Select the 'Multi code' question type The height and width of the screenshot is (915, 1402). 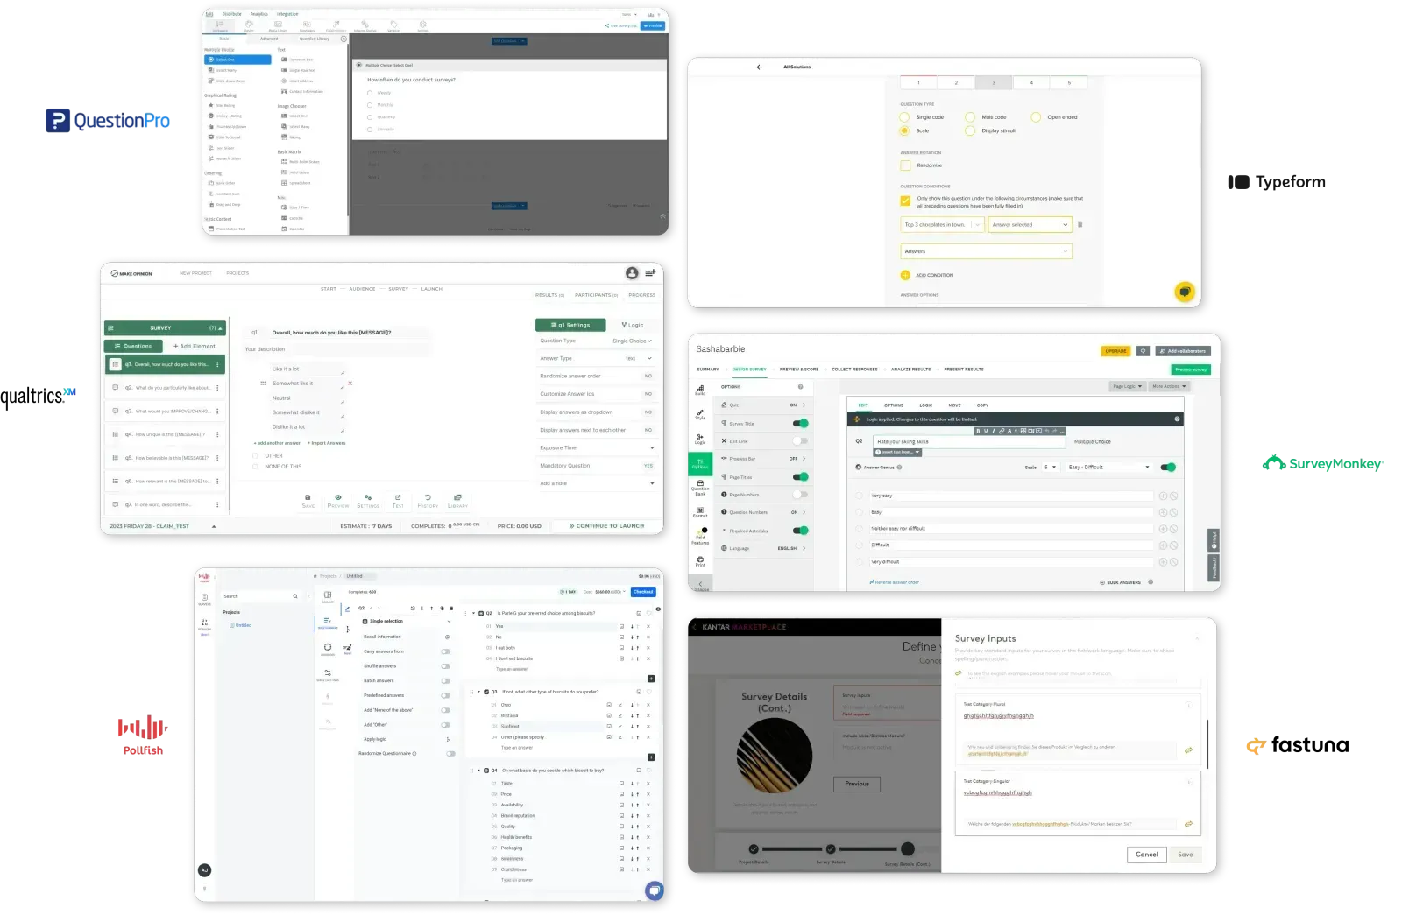click(x=970, y=116)
